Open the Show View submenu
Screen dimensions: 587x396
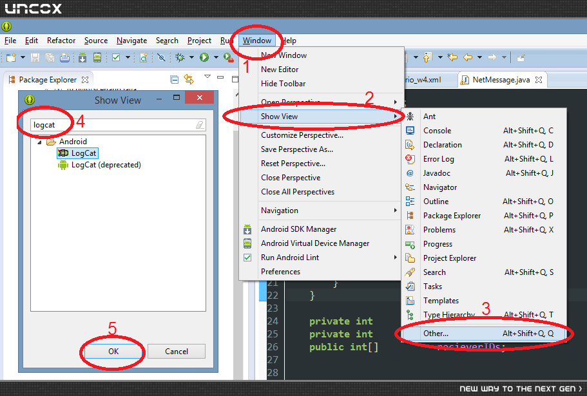(x=321, y=117)
